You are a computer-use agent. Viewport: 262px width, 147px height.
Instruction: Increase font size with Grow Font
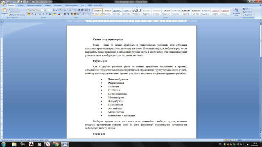[x=54, y=10]
